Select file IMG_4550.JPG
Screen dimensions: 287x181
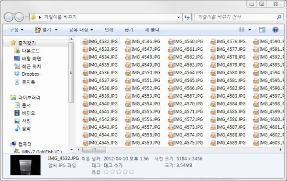coord(143,73)
